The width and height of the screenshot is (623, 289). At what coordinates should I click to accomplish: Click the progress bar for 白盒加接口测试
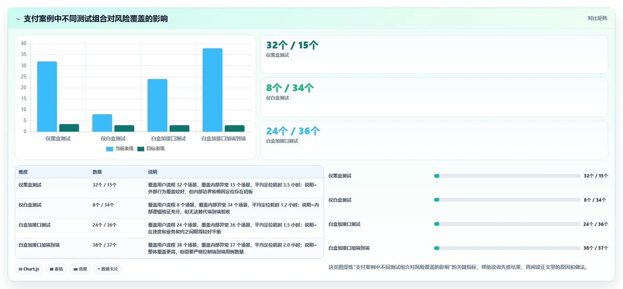507,224
